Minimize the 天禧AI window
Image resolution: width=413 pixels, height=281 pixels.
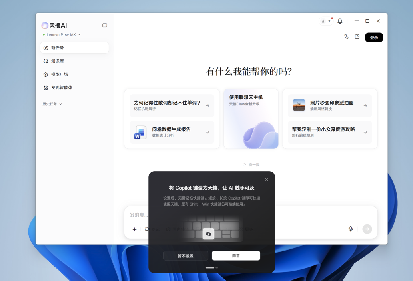pyautogui.click(x=357, y=21)
